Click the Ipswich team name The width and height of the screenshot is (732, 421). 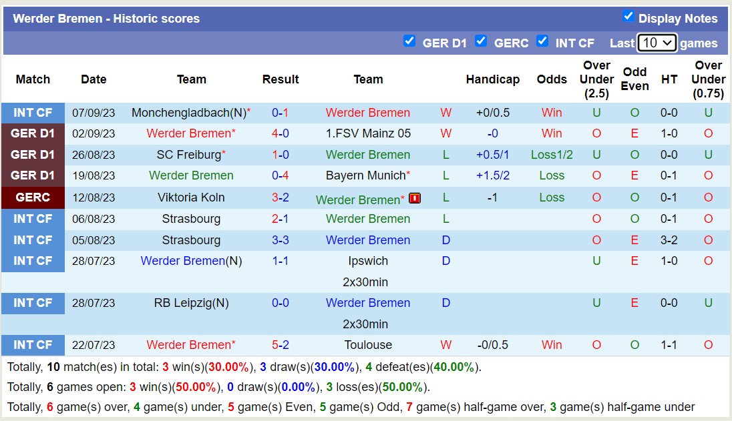[x=368, y=261]
